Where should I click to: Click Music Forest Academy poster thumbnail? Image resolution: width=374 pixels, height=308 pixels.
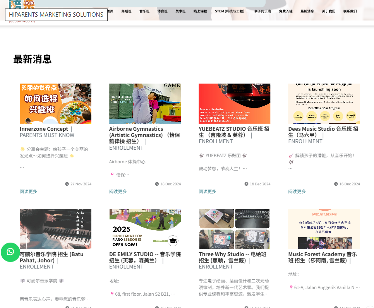324,229
